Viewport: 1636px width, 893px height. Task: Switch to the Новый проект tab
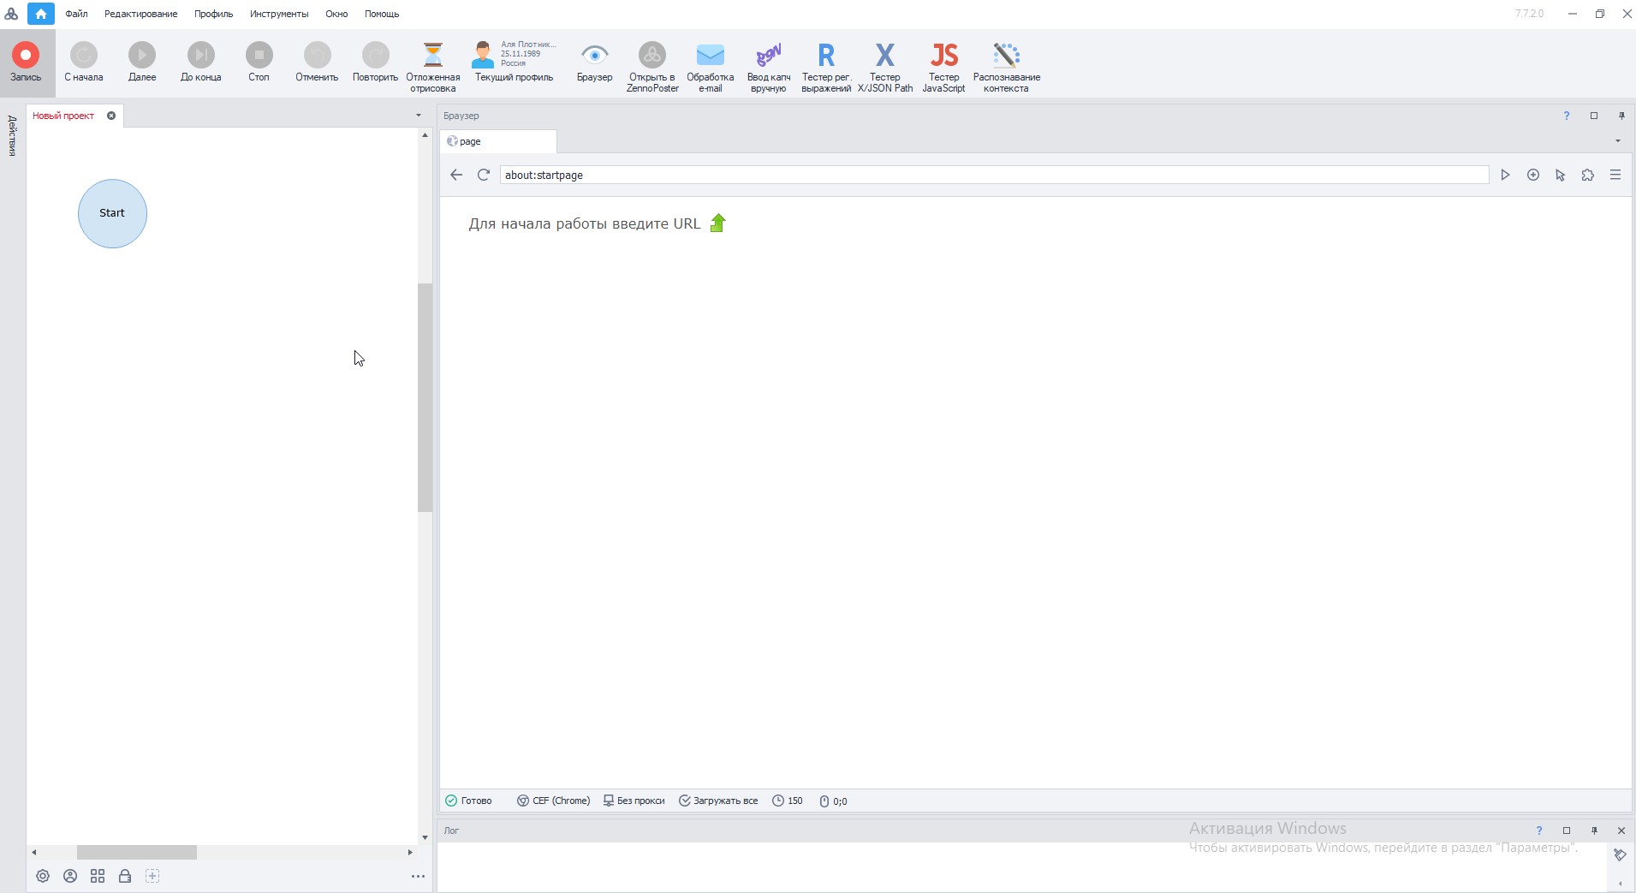[63, 116]
